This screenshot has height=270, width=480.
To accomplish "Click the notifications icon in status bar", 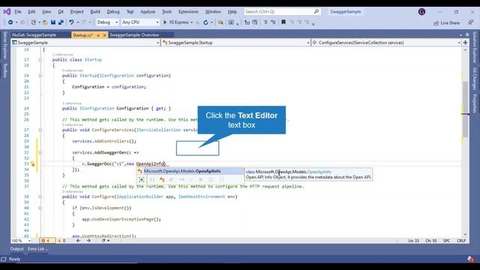I will pyautogui.click(x=470, y=259).
